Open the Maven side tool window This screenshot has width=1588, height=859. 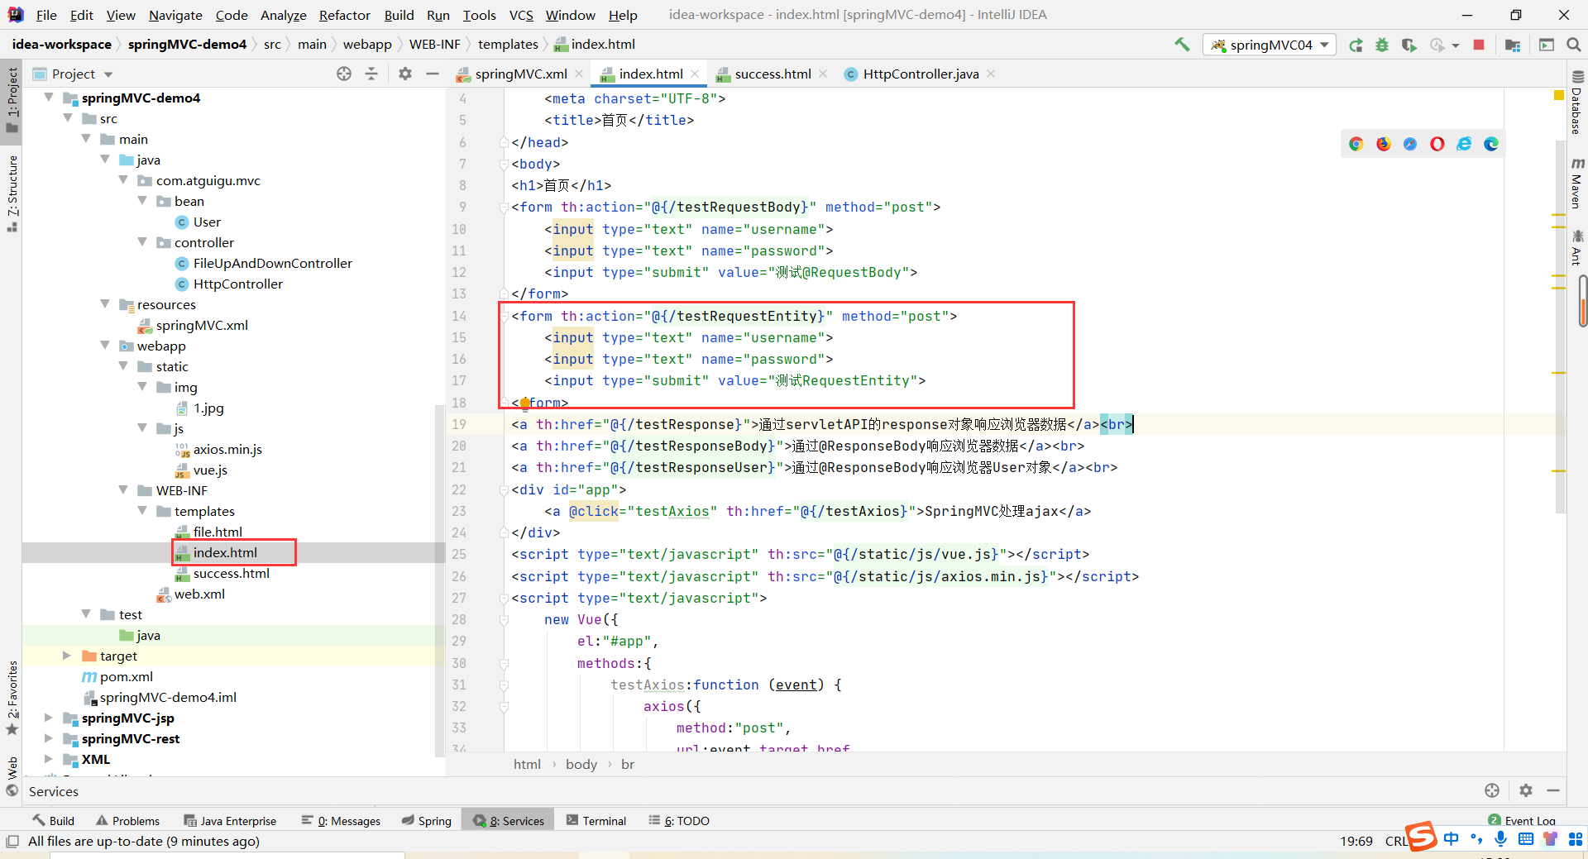click(x=1577, y=184)
